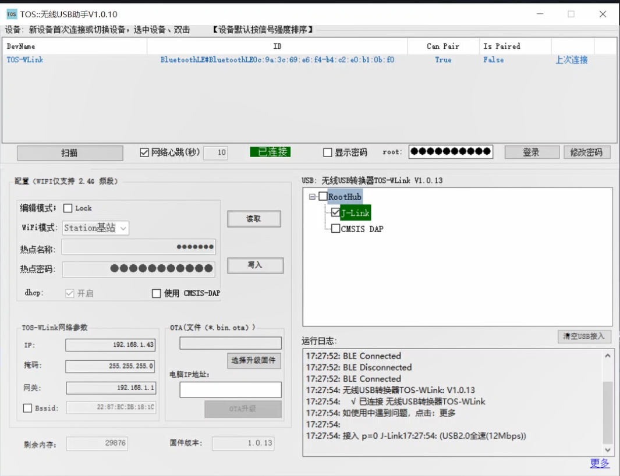Toggle the dhcp 开启 checkbox
The image size is (620, 476).
70,293
